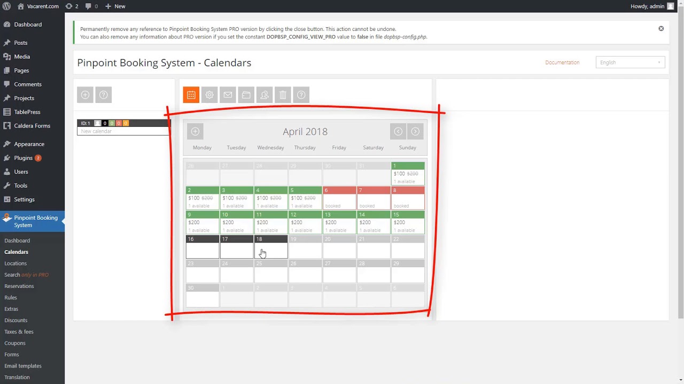Open the Rules submenu item
Viewport: 684px width, 384px height.
[x=11, y=298]
